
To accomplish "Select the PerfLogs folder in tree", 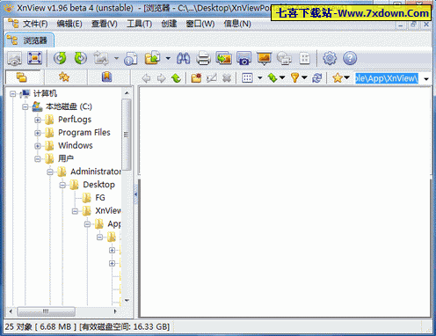I will [75, 120].
